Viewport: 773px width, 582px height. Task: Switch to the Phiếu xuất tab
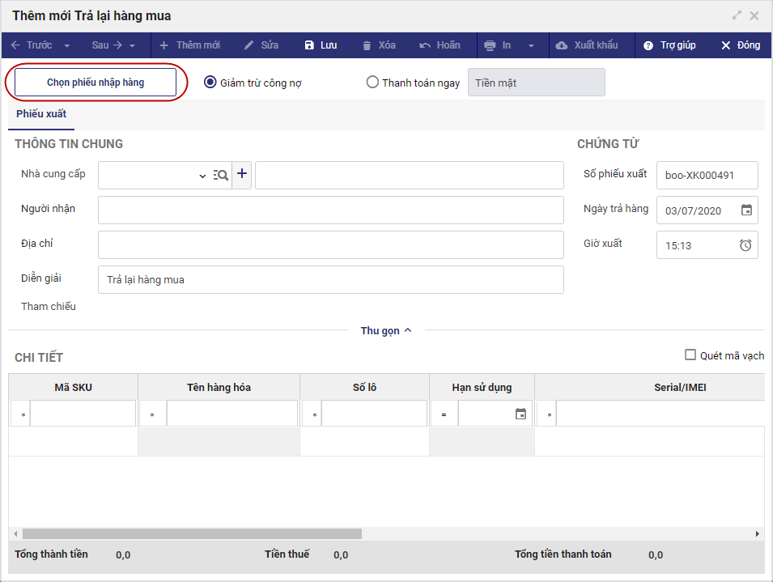click(41, 114)
